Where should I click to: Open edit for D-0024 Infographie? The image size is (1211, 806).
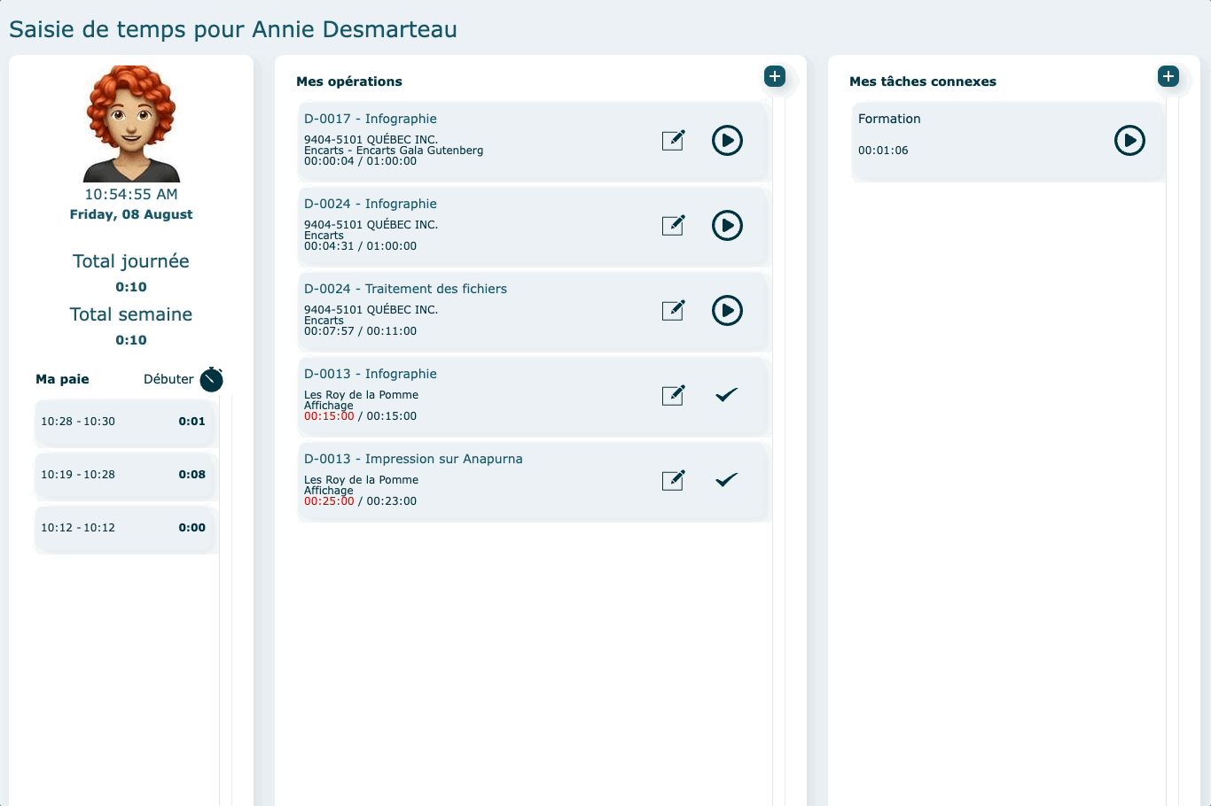click(674, 225)
